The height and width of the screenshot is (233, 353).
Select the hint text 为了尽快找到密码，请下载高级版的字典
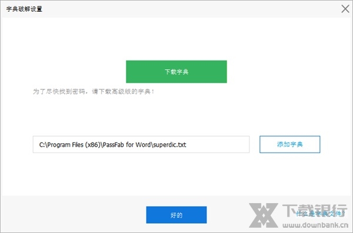[x=94, y=92]
